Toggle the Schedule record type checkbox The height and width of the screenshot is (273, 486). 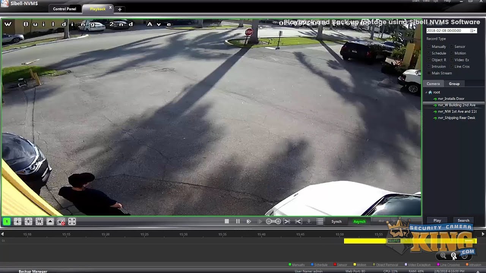click(x=429, y=53)
